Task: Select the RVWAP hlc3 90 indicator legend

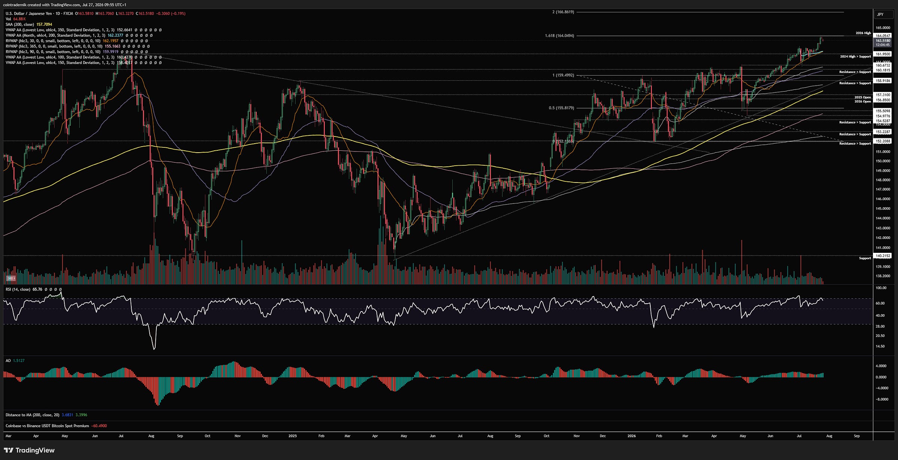Action: 77,52
